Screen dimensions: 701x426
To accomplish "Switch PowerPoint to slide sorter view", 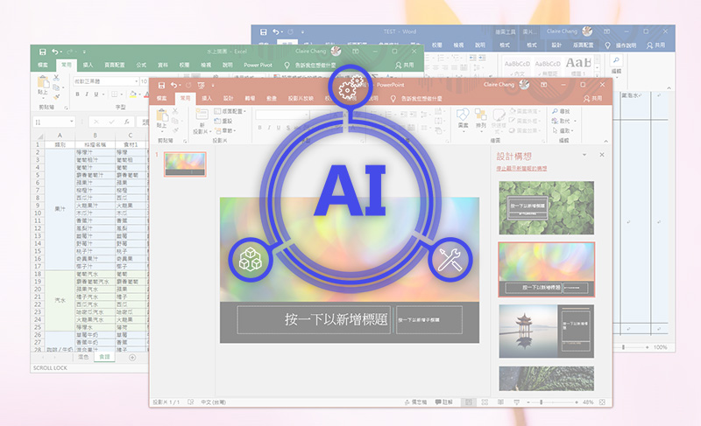I will [485, 402].
